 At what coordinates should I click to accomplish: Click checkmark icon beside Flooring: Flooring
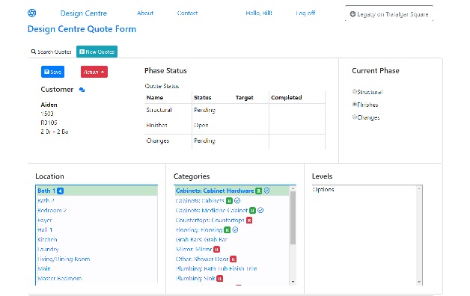(235, 229)
